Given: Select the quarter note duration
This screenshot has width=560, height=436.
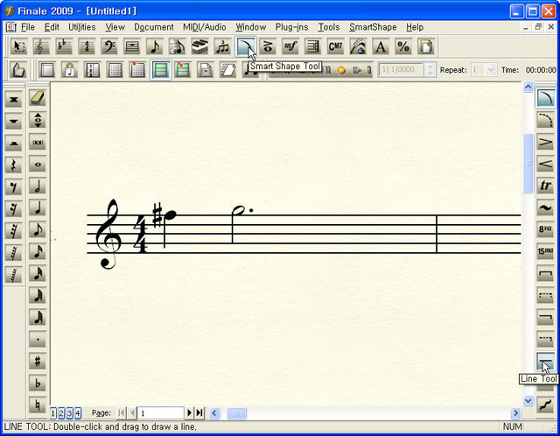Looking at the screenshot, I should click(38, 208).
